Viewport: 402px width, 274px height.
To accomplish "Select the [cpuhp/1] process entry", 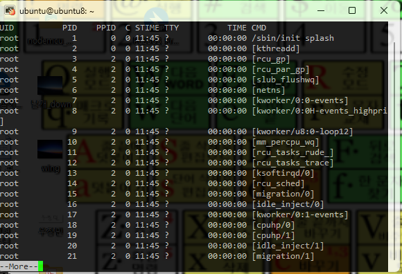I will (x=273, y=235).
